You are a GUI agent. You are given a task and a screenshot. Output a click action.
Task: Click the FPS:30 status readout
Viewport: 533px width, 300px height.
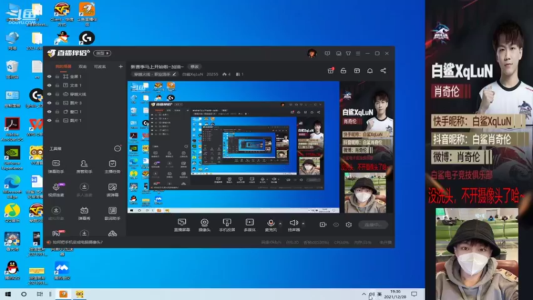coord(292,243)
